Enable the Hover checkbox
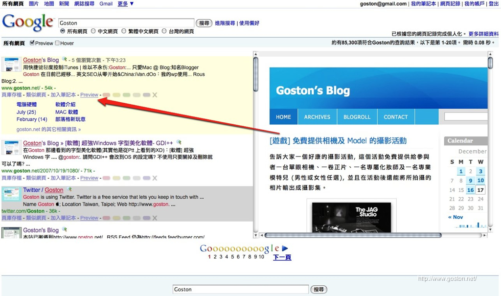 (x=57, y=43)
